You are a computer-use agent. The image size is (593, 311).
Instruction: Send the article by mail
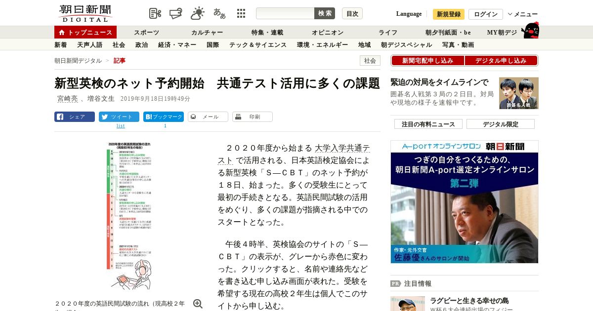point(208,117)
